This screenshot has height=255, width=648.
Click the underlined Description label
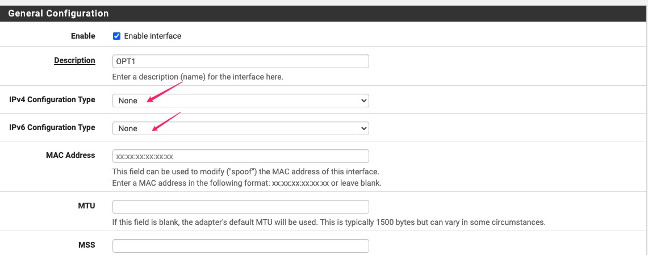(x=74, y=60)
